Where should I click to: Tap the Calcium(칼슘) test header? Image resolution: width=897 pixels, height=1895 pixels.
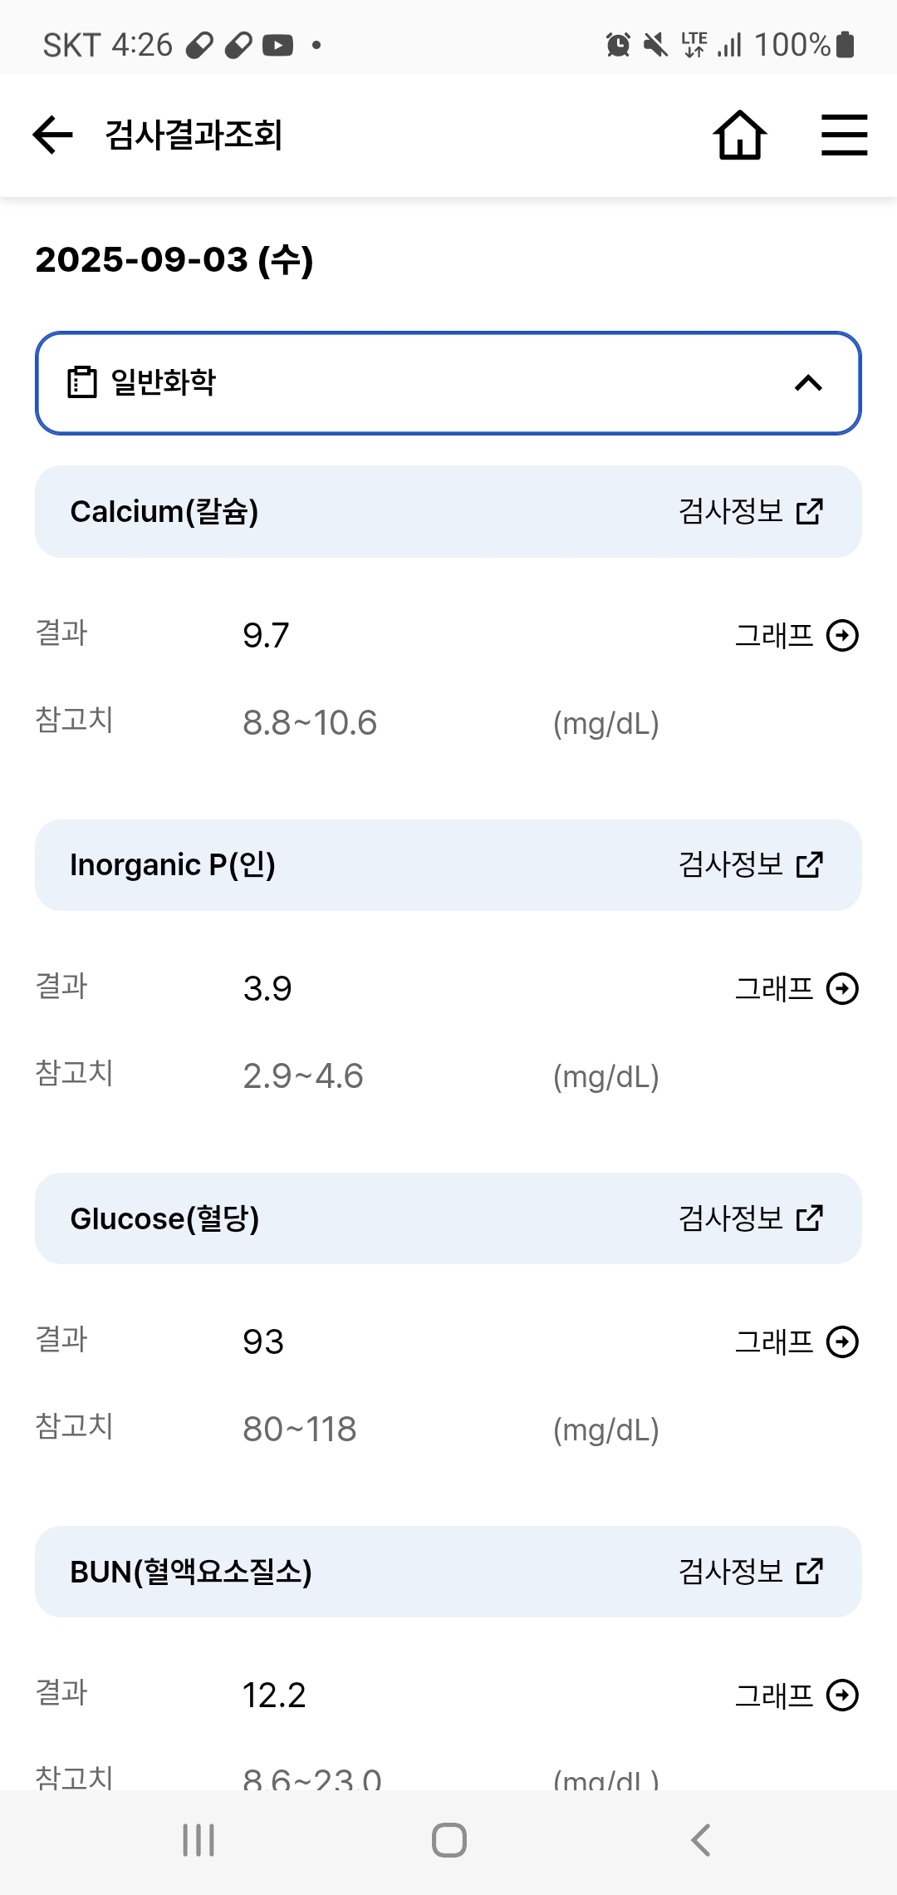point(164,512)
